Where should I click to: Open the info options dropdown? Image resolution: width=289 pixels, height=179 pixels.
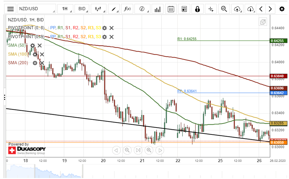click(142, 9)
